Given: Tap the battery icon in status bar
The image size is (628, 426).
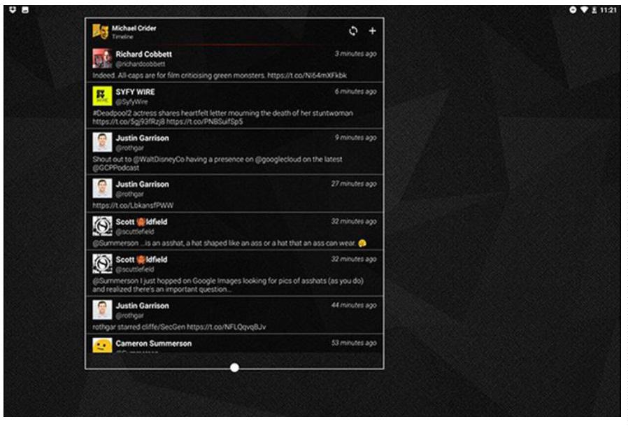Looking at the screenshot, I should coord(594,10).
